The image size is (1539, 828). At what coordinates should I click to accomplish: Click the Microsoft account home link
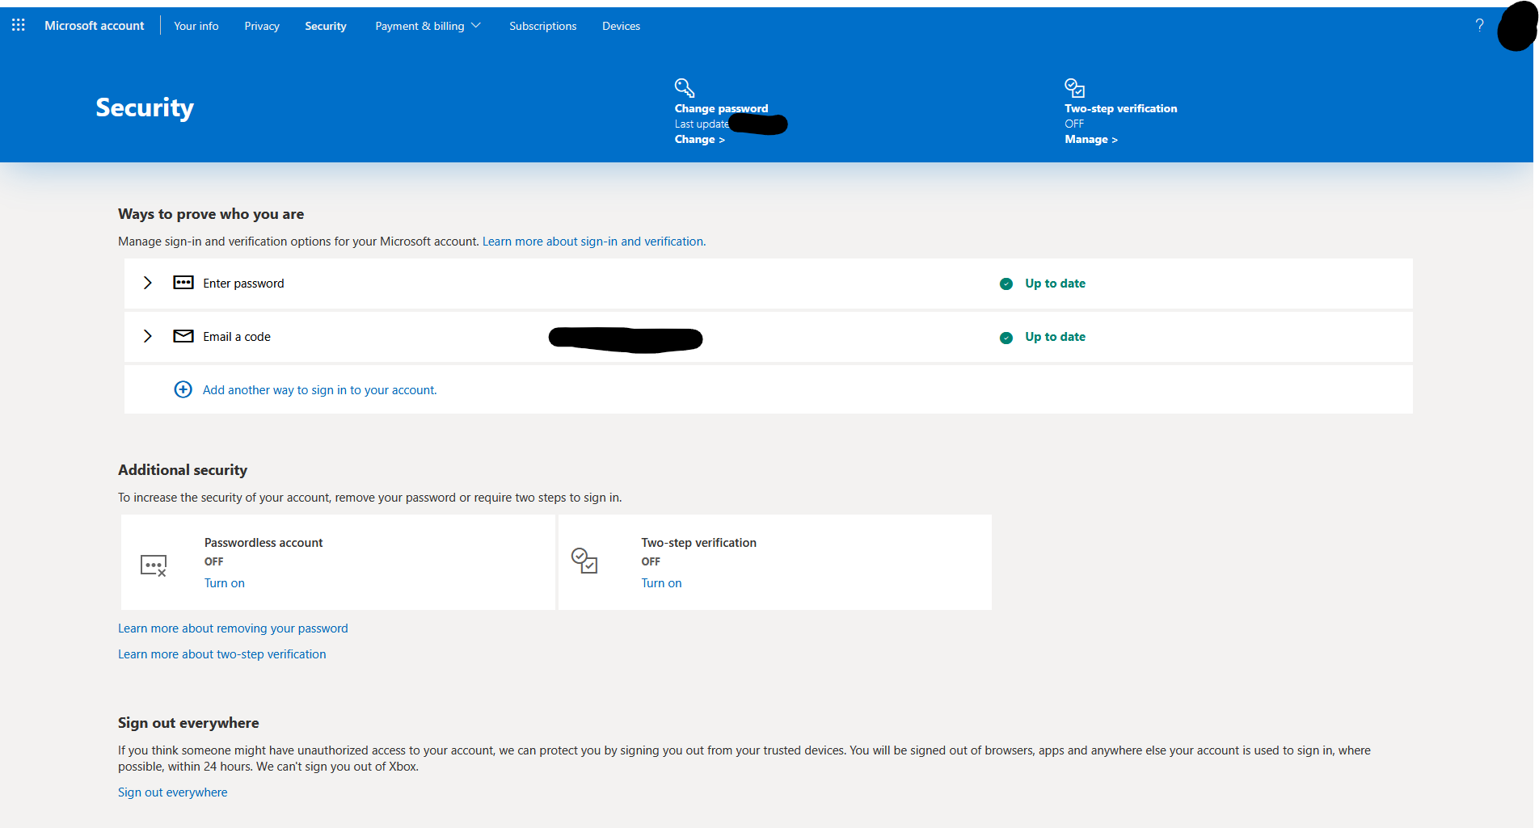95,26
